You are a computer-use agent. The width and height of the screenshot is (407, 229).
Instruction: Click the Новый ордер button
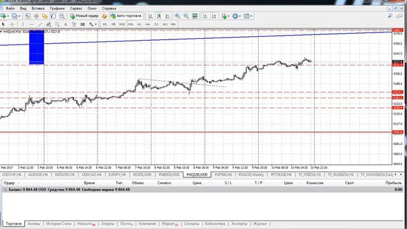[85, 16]
